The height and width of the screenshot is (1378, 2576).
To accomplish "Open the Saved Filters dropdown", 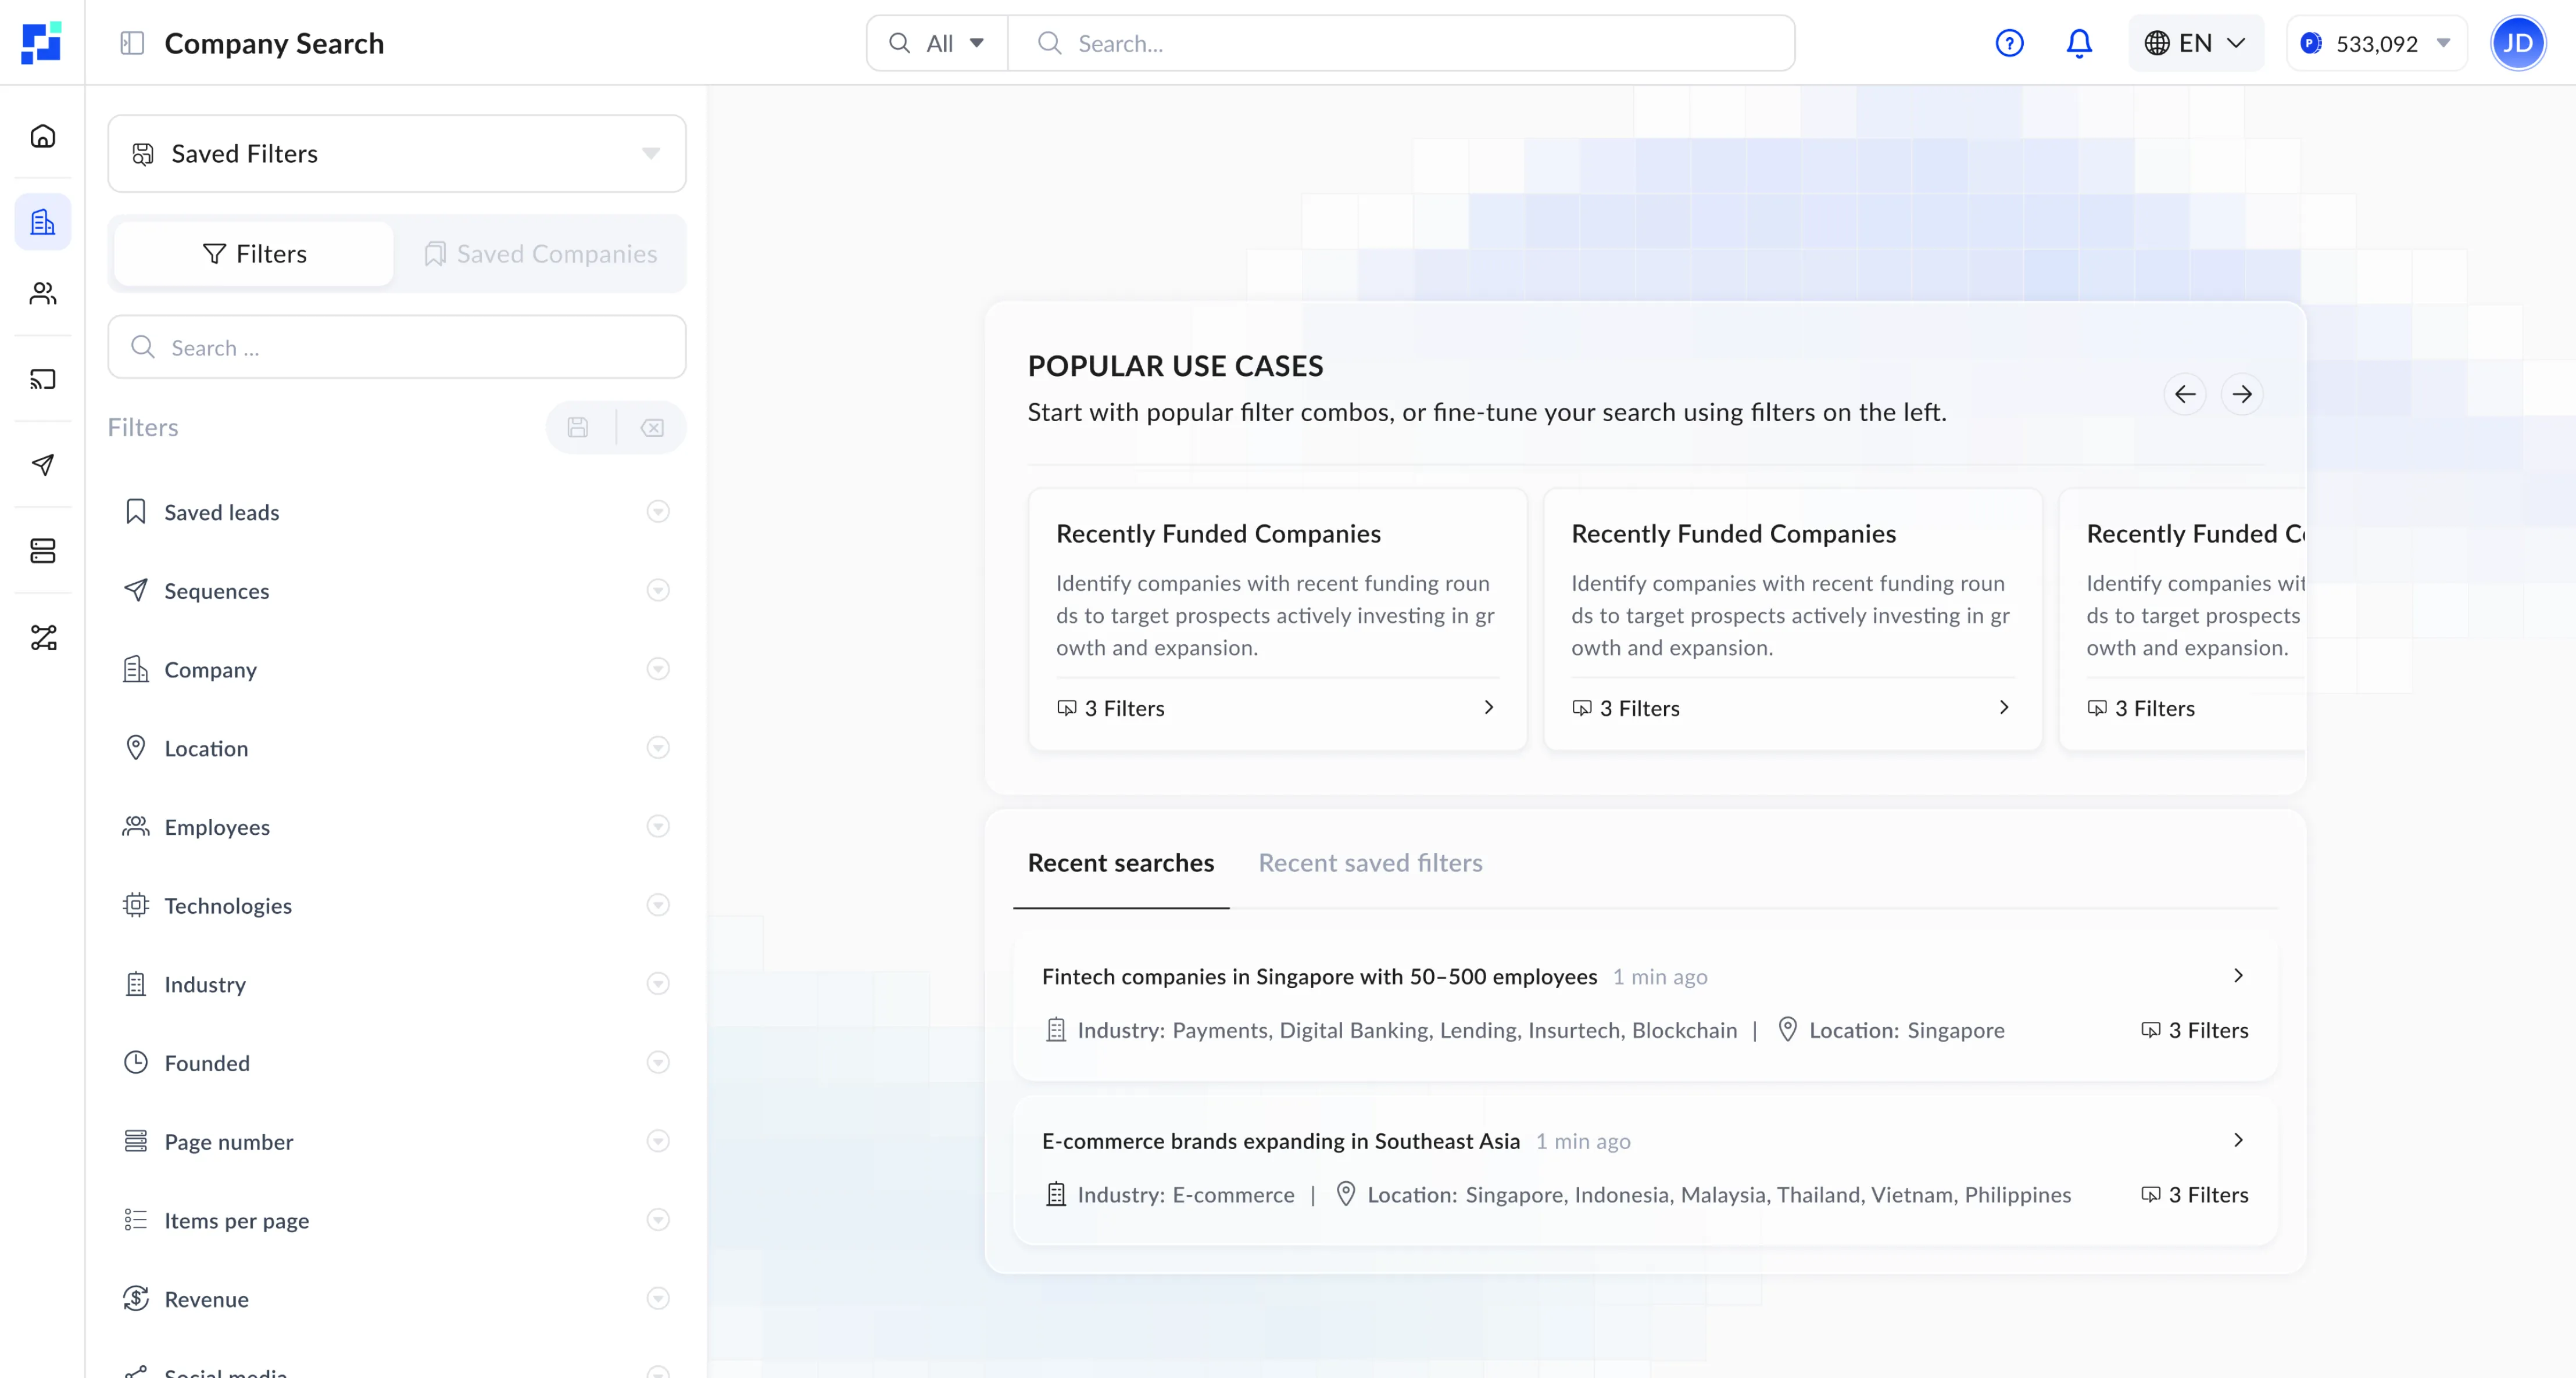I will 397,154.
